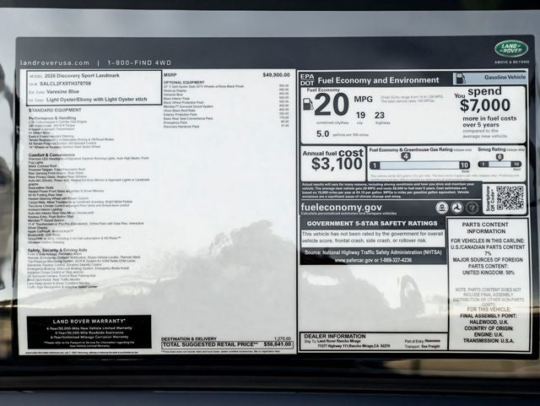Click the PARTS CONTENT INFORMATION heading

(x=486, y=228)
